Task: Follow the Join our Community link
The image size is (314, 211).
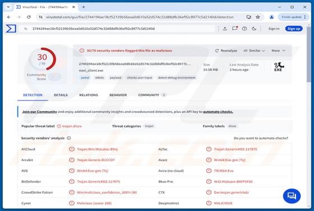Action: pyautogui.click(x=40, y=112)
